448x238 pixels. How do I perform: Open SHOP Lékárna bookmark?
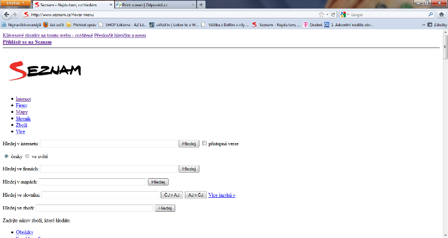click(123, 25)
